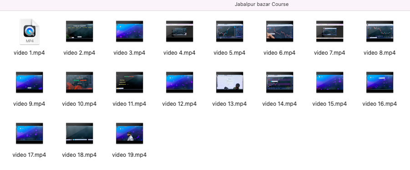Select video 6.mp4 thumbnail
This screenshot has width=410, height=170.
pos(279,31)
